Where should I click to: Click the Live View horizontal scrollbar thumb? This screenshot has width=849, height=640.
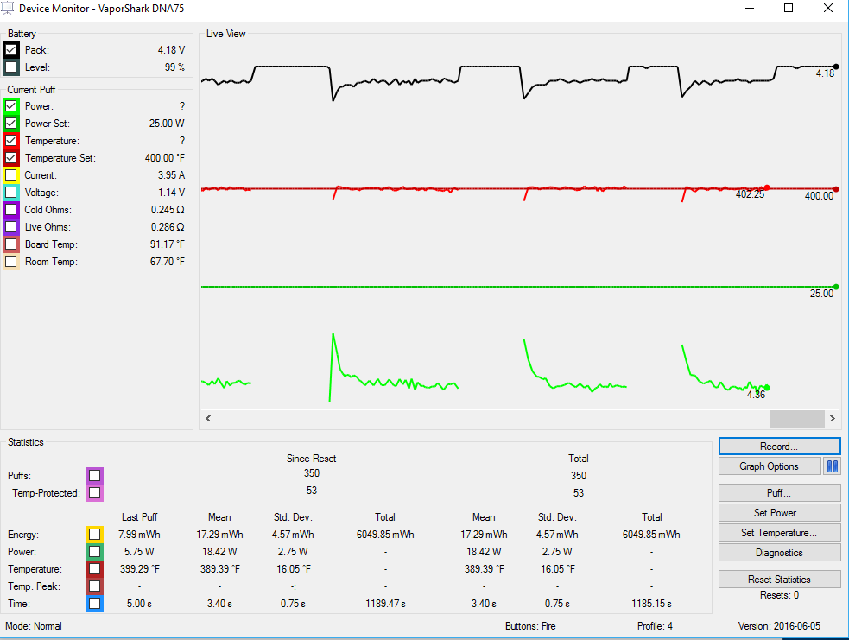coord(797,419)
